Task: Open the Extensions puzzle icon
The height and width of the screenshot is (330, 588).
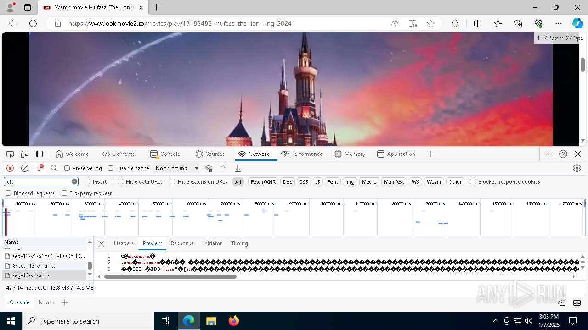Action: 455,23
